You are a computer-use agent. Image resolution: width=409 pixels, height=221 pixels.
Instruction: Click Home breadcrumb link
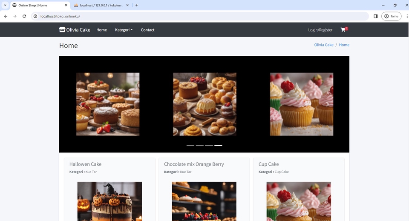344,45
